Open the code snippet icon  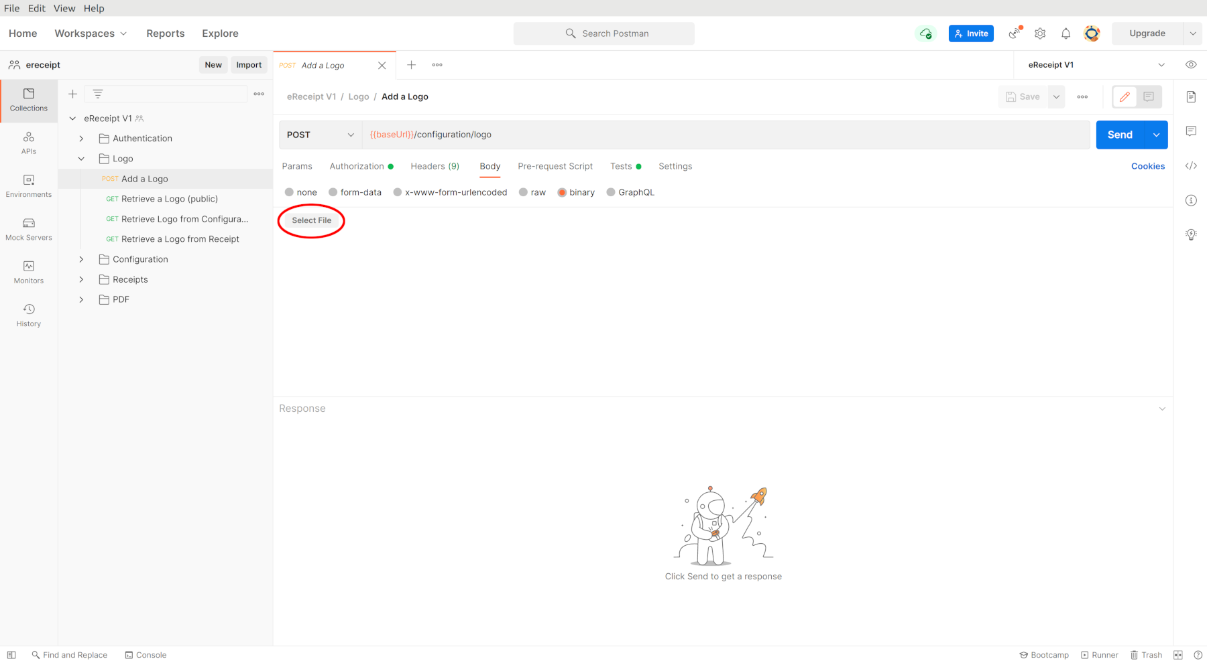tap(1191, 166)
